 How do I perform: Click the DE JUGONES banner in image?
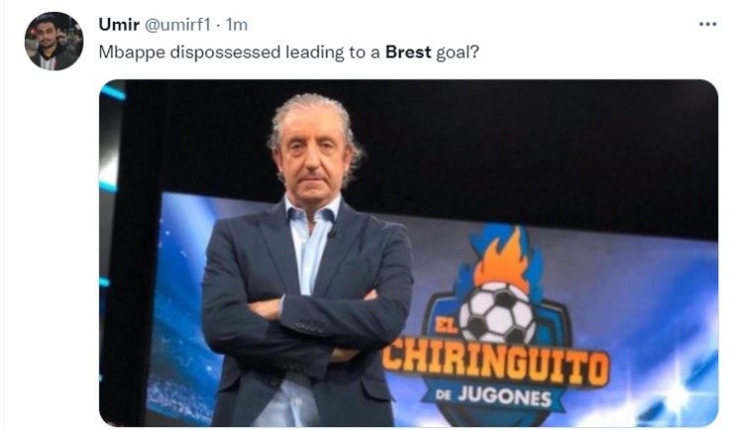point(493,396)
